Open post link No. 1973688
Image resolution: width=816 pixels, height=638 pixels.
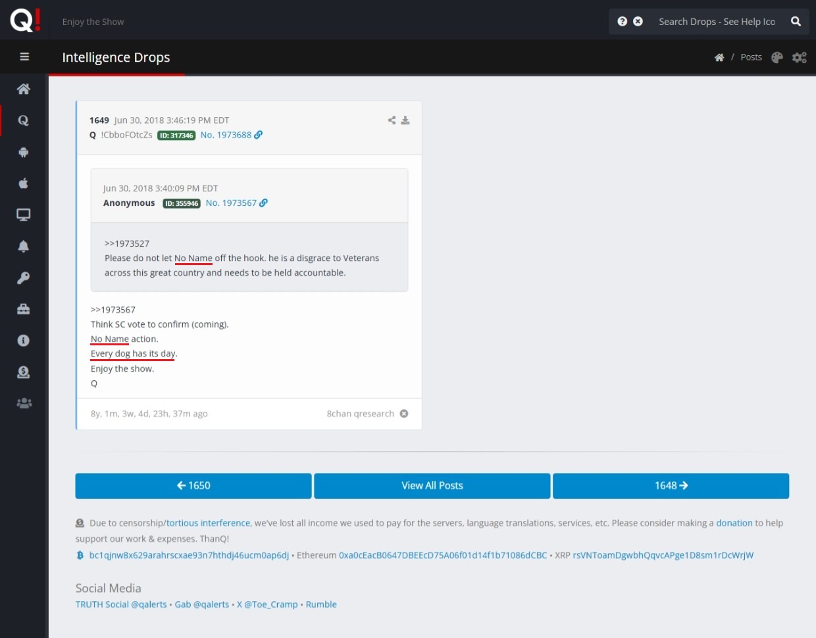(x=226, y=135)
